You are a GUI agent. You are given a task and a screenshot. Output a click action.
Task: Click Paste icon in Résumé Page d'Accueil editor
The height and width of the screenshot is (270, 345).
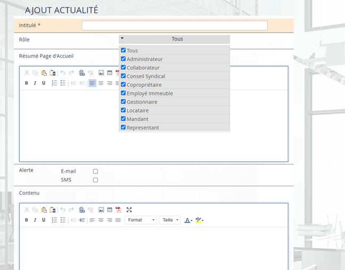click(44, 73)
